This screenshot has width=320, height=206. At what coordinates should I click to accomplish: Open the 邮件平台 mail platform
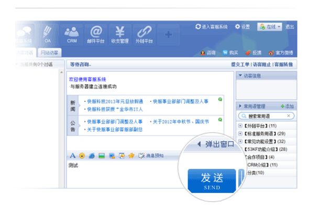point(96,34)
